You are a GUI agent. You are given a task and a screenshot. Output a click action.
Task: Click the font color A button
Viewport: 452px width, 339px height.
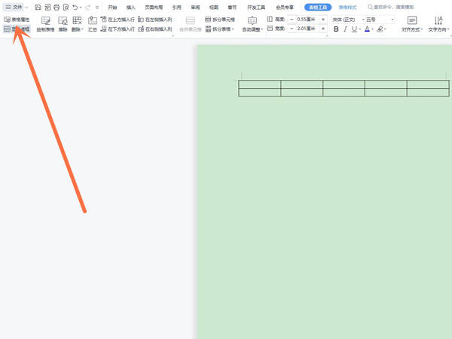tap(367, 29)
